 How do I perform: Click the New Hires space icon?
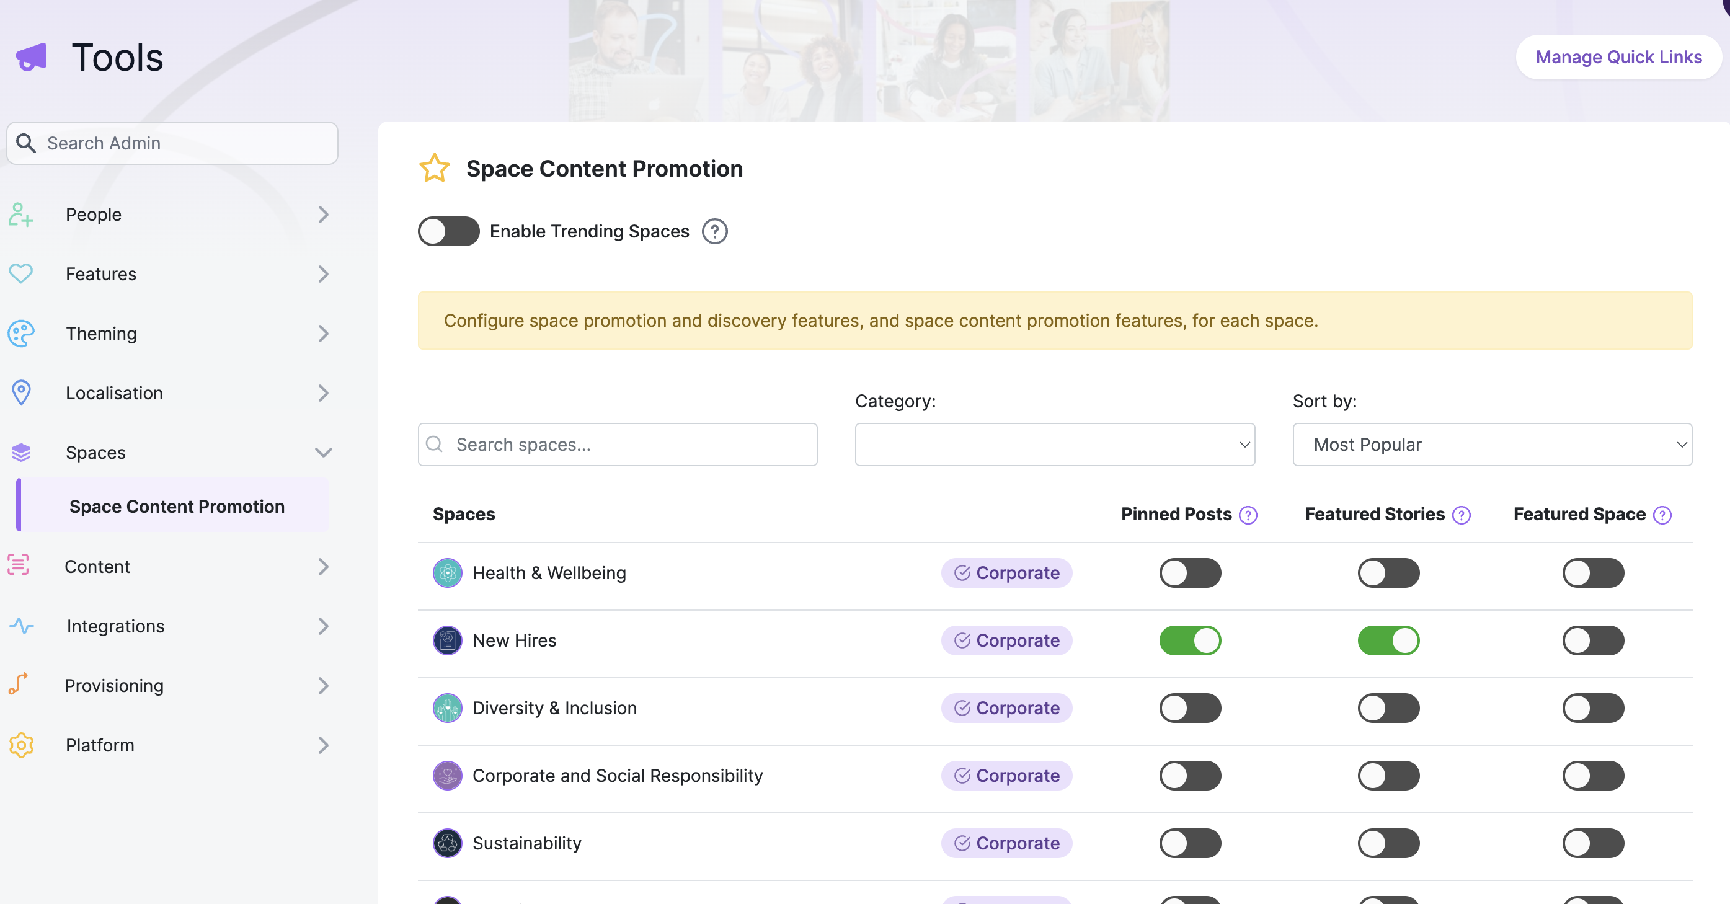click(x=447, y=640)
